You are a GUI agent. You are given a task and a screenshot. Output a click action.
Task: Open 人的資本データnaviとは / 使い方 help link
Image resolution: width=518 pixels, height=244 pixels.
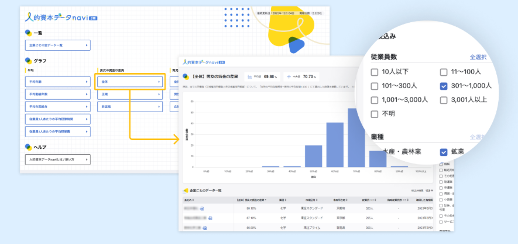pyautogui.click(x=57, y=159)
